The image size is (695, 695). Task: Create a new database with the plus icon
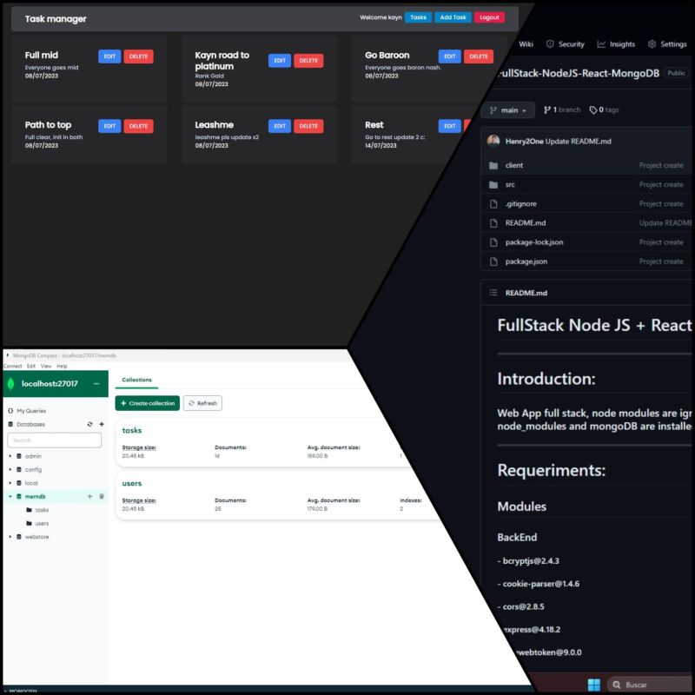(102, 424)
